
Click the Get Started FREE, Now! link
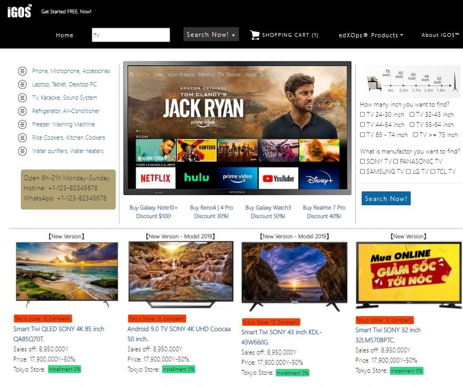click(66, 12)
